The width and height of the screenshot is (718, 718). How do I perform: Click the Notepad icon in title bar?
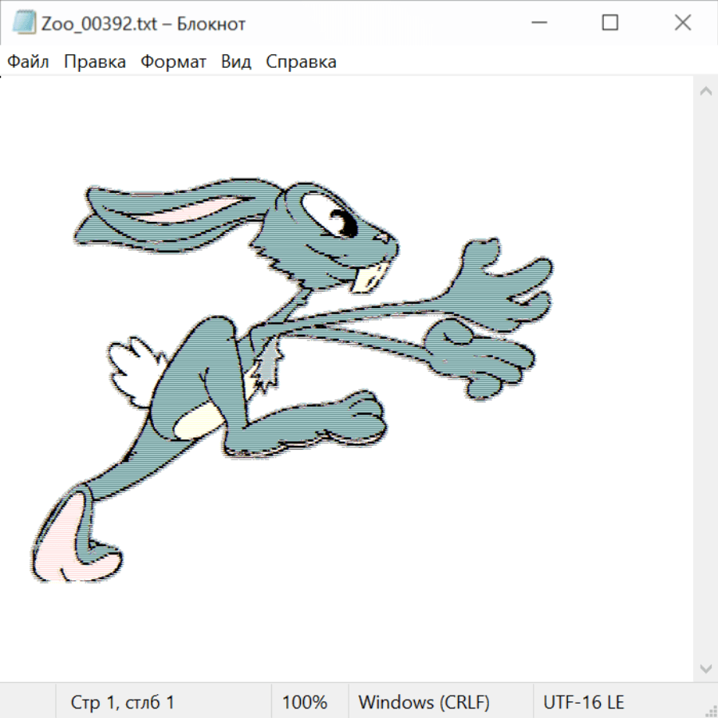coord(23,23)
